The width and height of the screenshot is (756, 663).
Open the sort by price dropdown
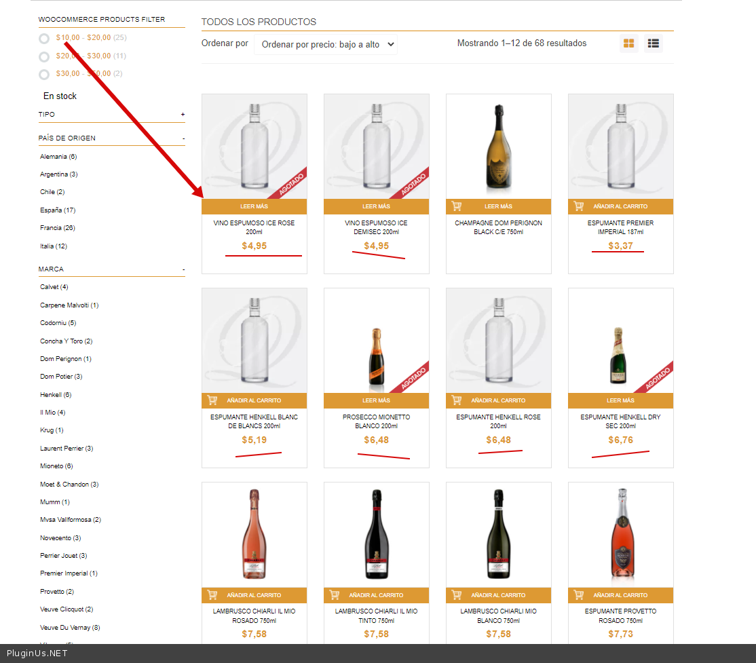click(326, 45)
